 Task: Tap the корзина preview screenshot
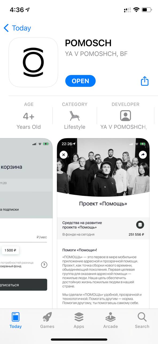[26, 223]
